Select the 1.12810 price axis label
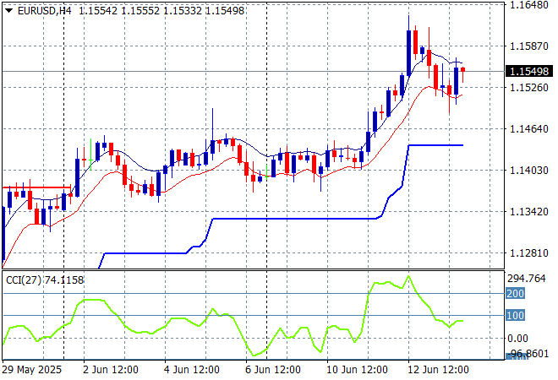 click(529, 253)
